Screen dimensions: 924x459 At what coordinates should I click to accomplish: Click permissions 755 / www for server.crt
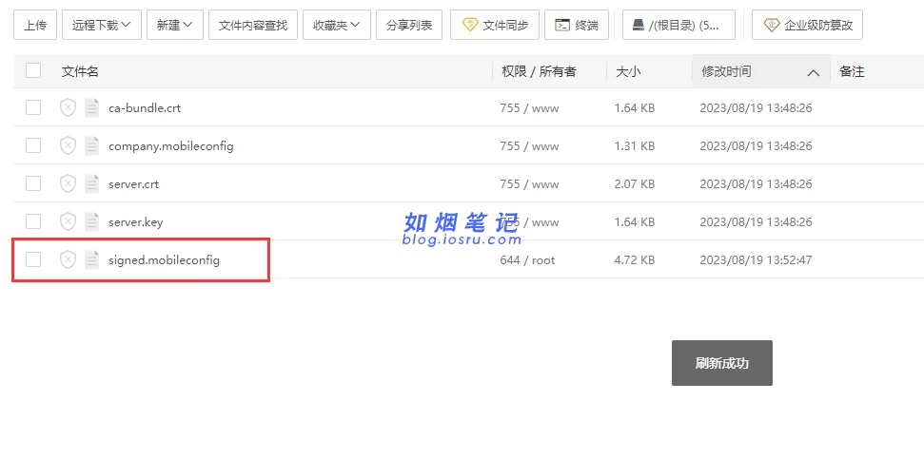[529, 184]
